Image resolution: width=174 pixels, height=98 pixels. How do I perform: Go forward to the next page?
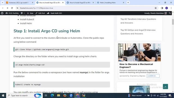coord(7,8)
